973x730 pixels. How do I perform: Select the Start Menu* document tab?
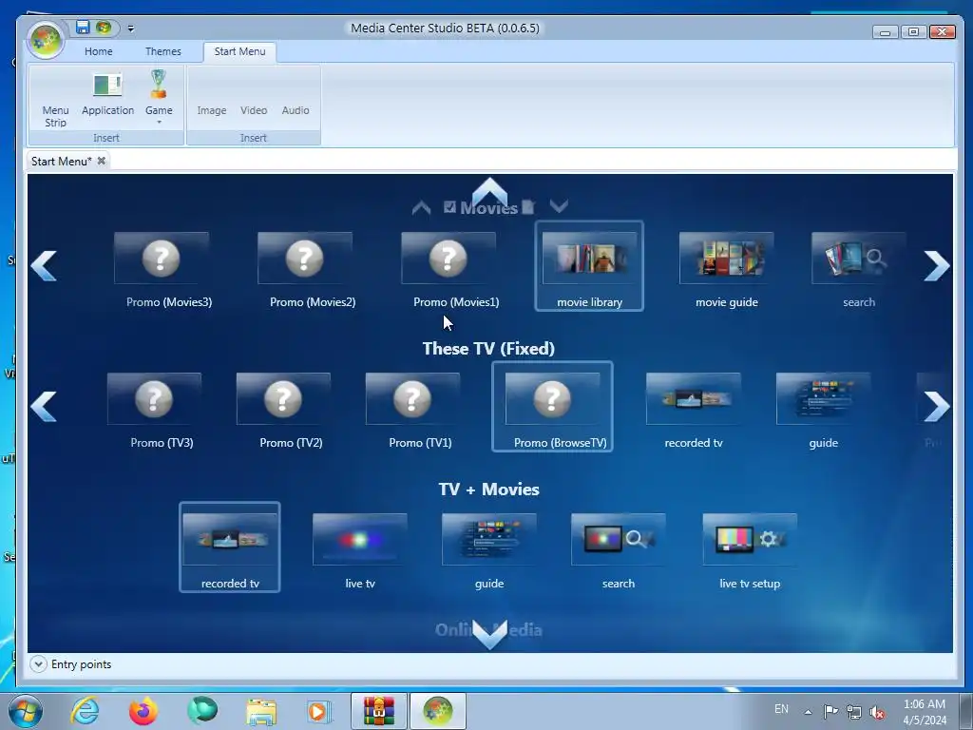[62, 162]
